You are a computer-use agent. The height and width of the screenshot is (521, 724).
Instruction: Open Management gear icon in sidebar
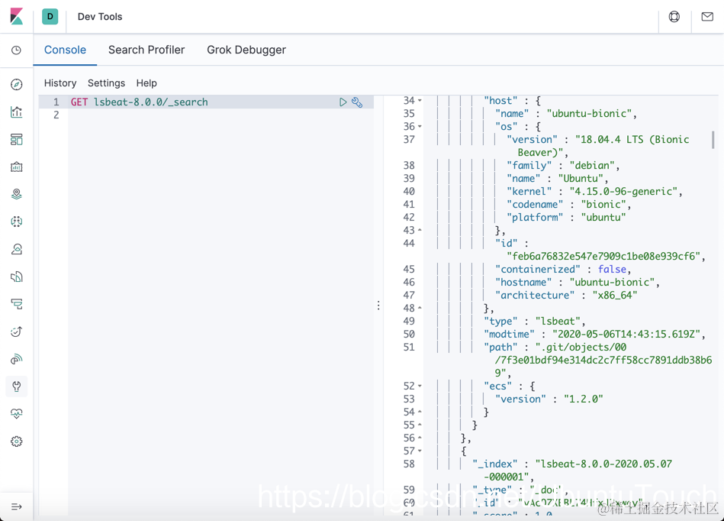(x=16, y=441)
